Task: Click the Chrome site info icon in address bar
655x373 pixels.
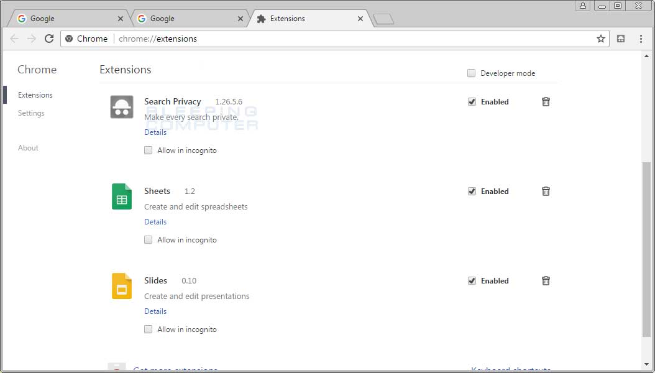Action: (70, 39)
